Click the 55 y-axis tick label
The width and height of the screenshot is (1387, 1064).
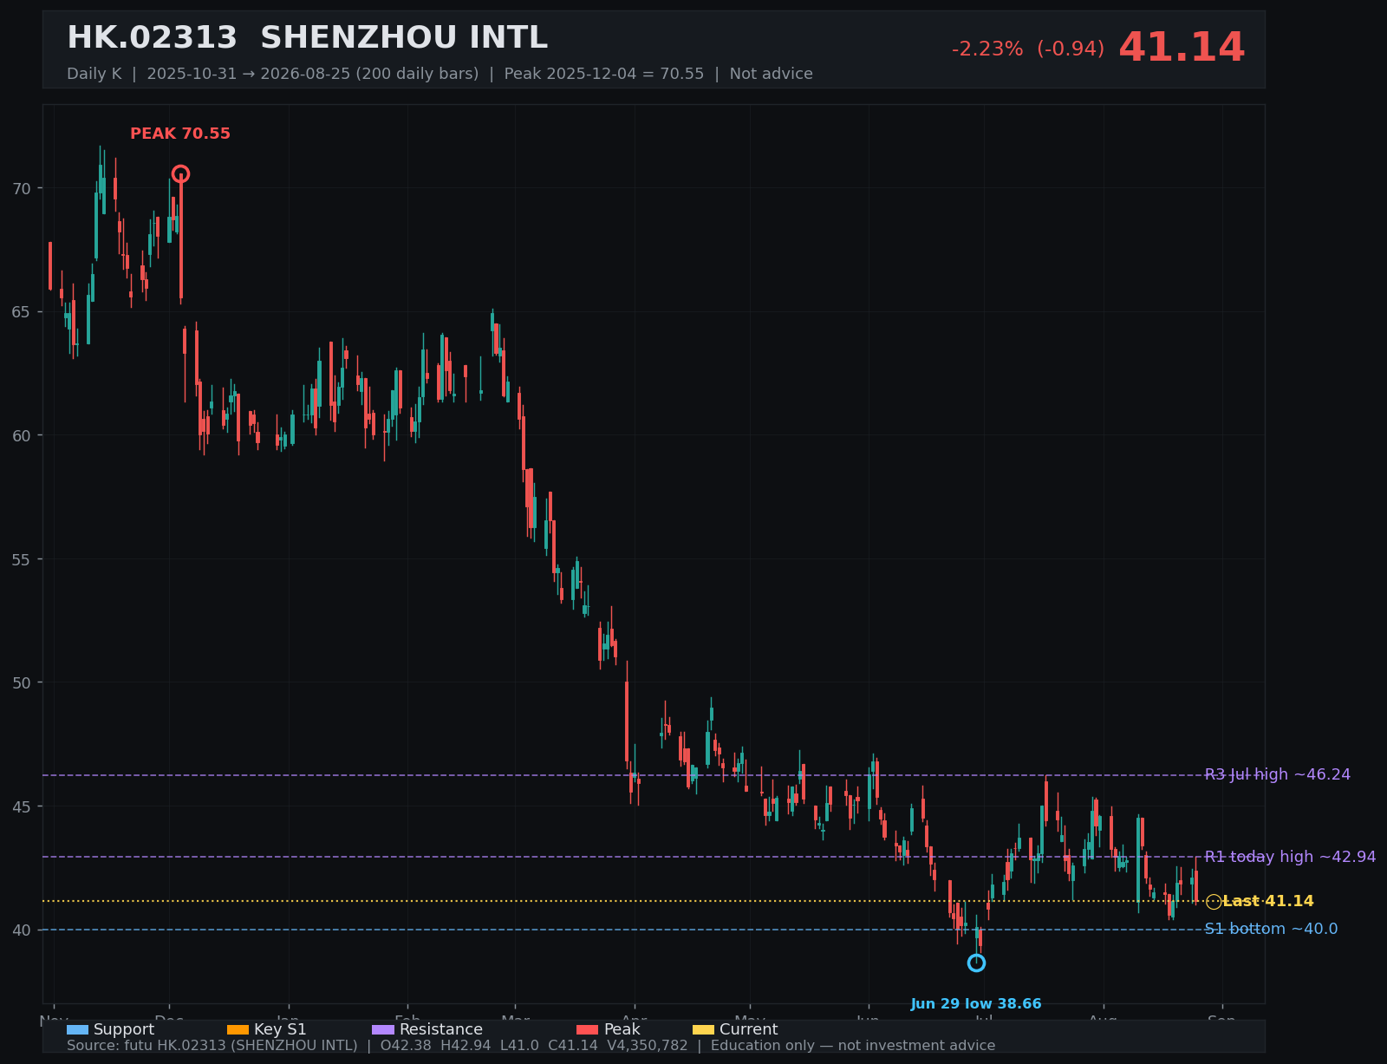coord(22,559)
